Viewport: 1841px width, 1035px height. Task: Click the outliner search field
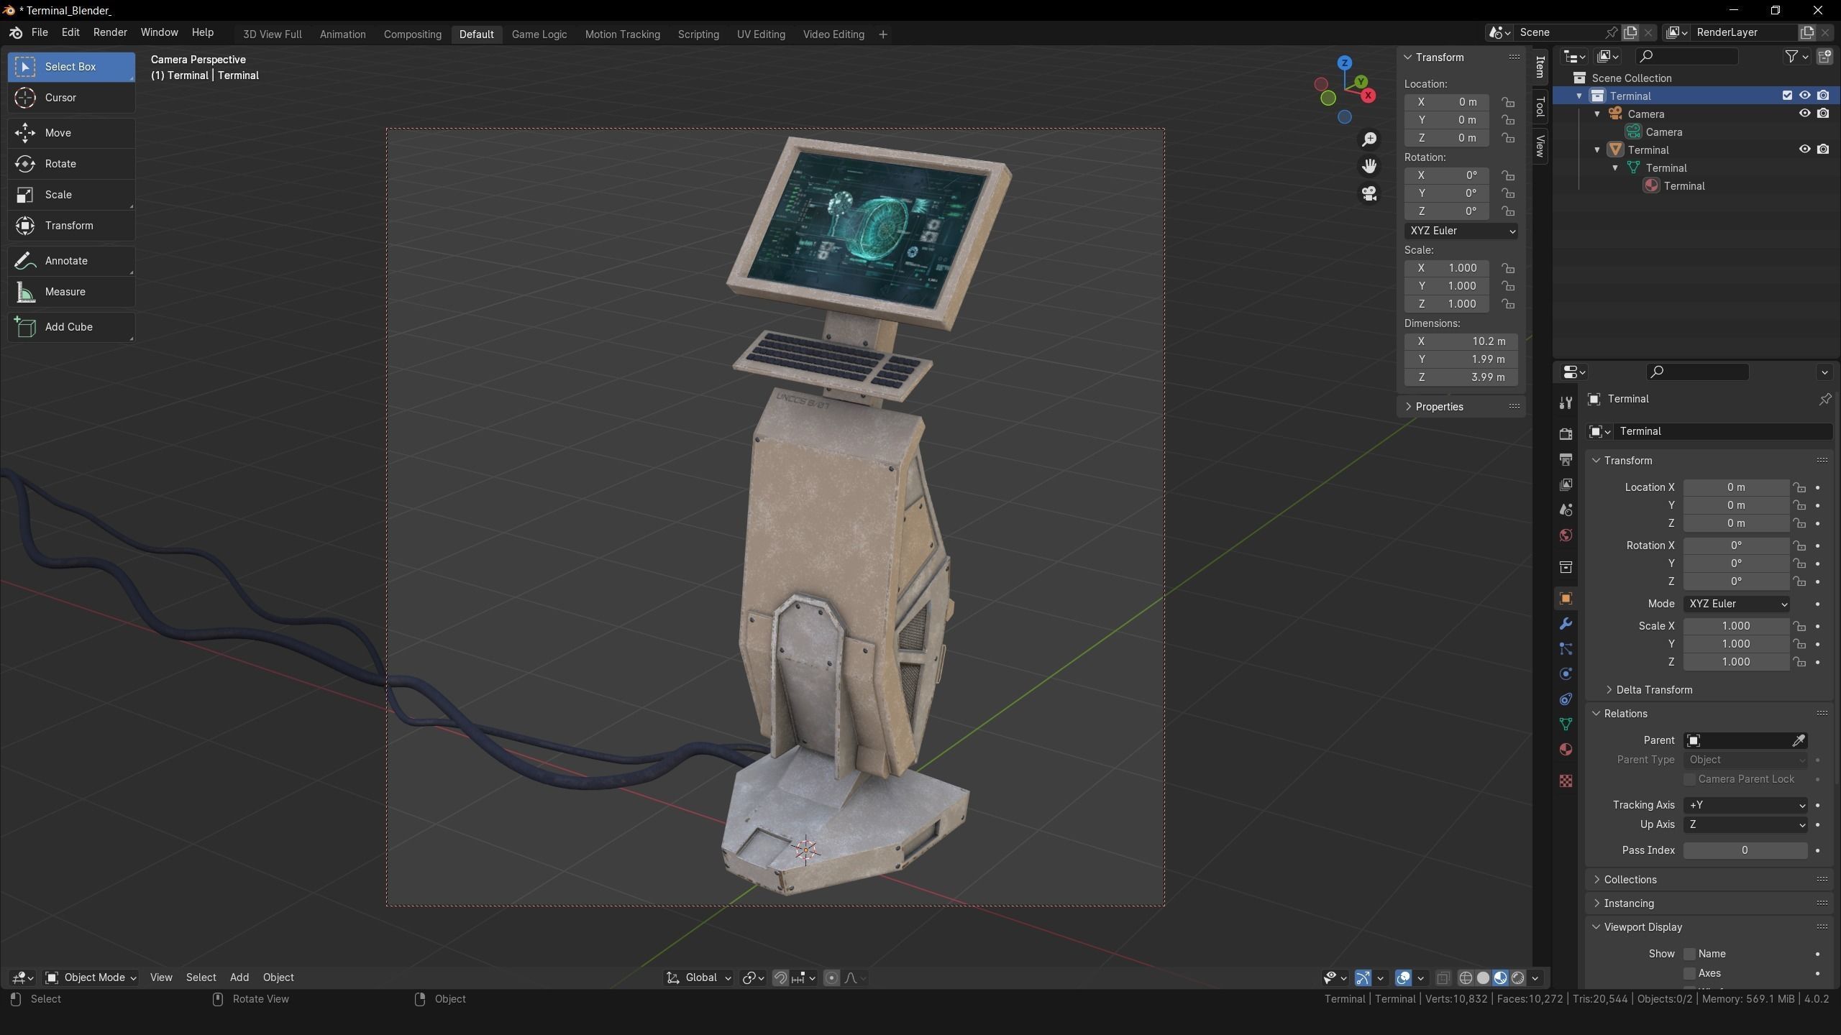pyautogui.click(x=1686, y=56)
